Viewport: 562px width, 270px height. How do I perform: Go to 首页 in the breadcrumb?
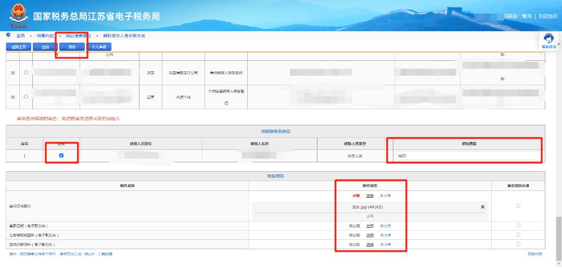[20, 36]
